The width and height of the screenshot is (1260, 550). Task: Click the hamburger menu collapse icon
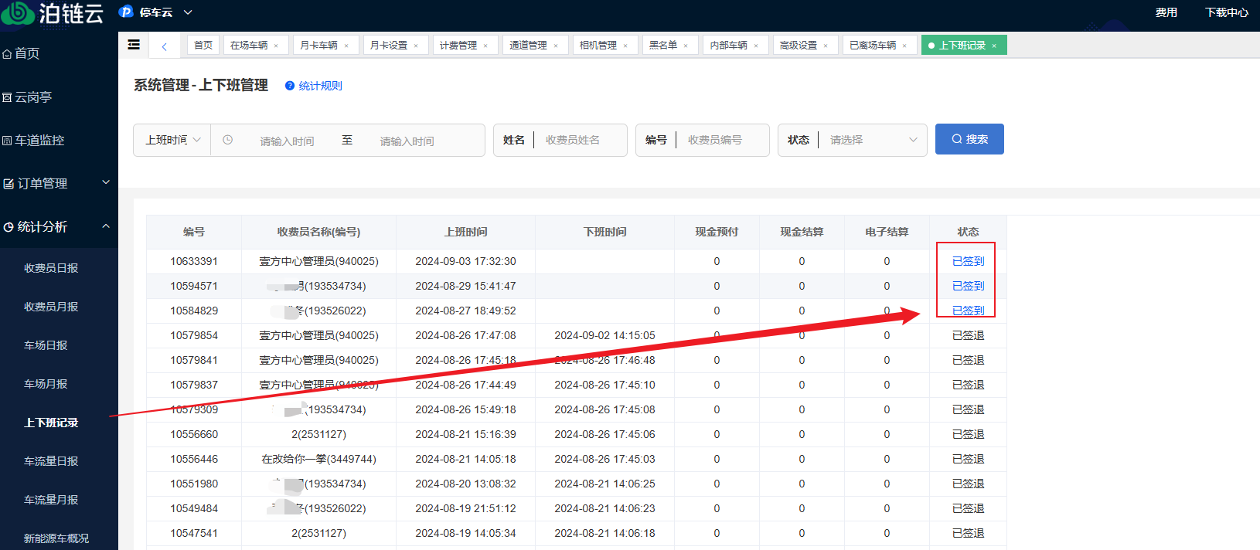point(134,45)
